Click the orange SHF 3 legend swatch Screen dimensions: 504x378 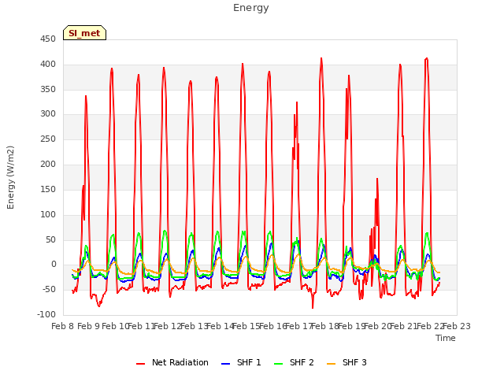(331, 364)
